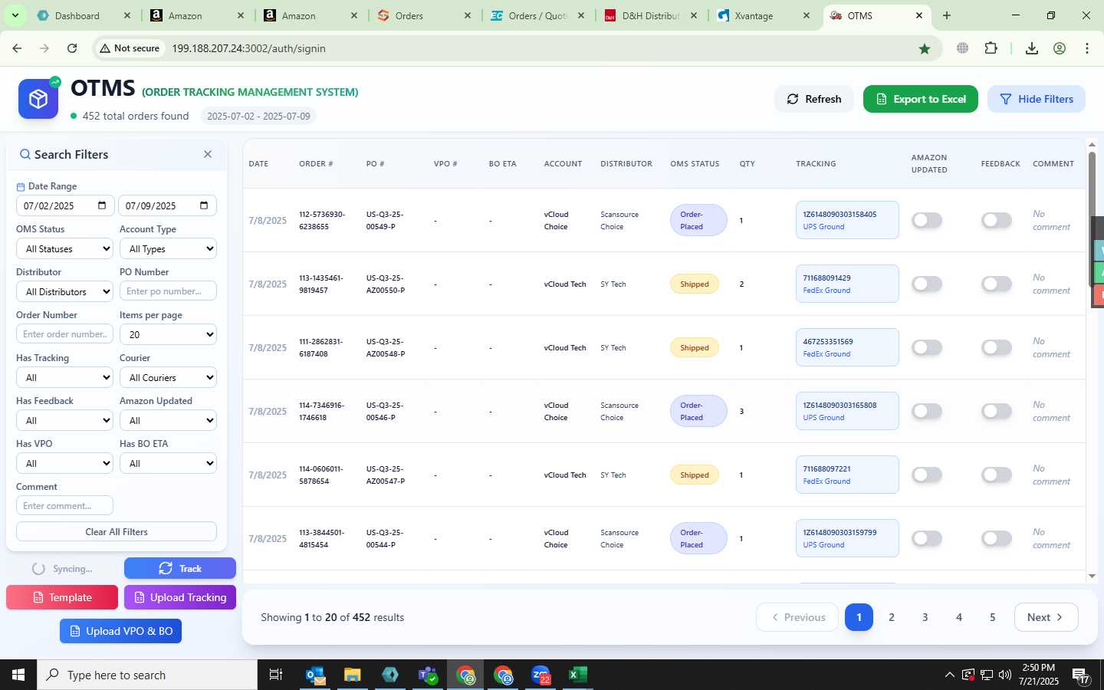This screenshot has height=690, width=1104.
Task: Open File Explorer from the taskbar
Action: tap(353, 675)
